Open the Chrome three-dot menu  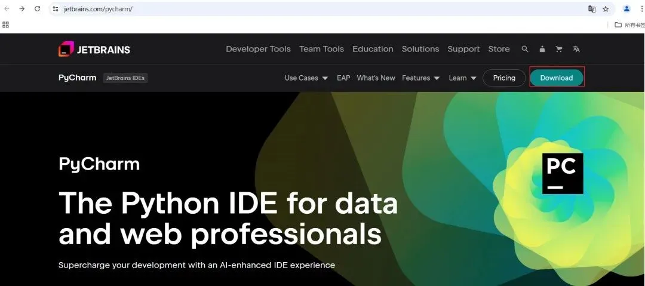pos(641,8)
